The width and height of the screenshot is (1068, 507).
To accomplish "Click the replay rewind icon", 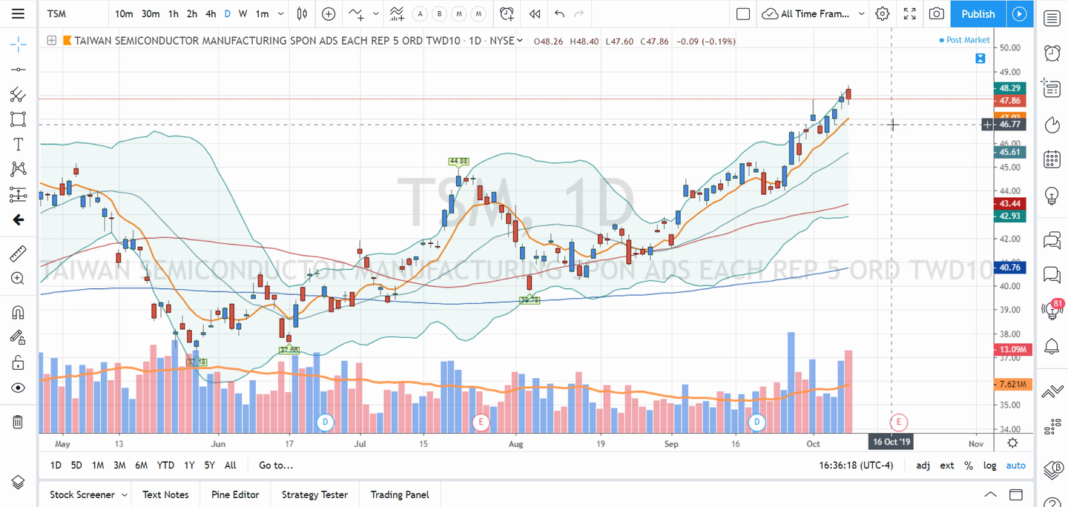I will click(x=534, y=13).
